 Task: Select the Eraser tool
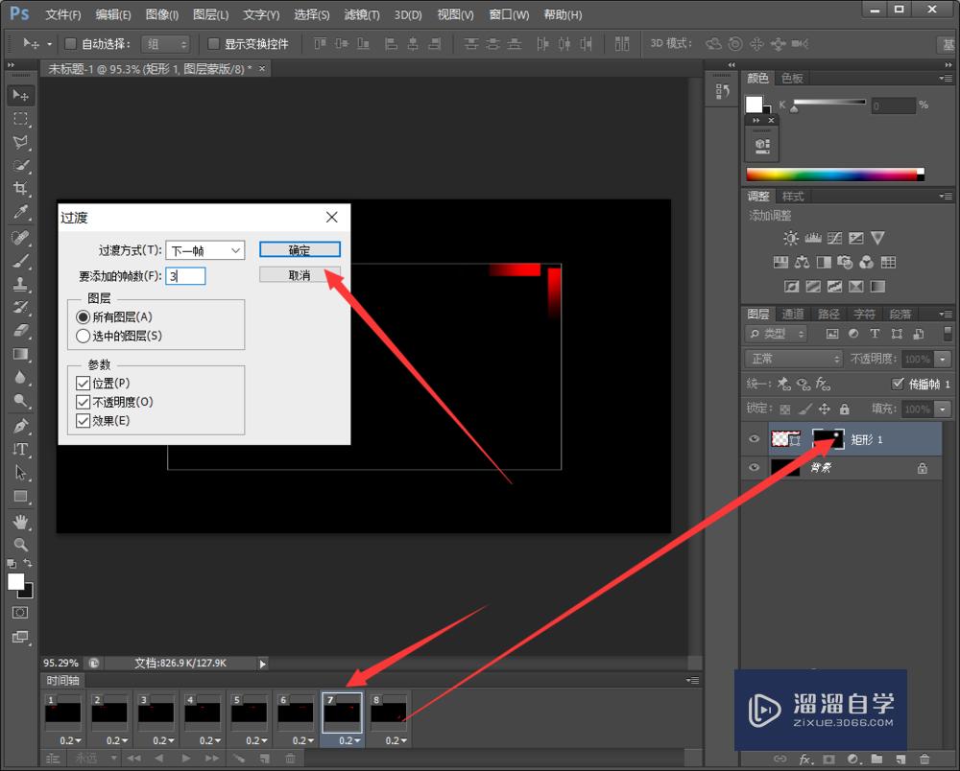(x=20, y=331)
